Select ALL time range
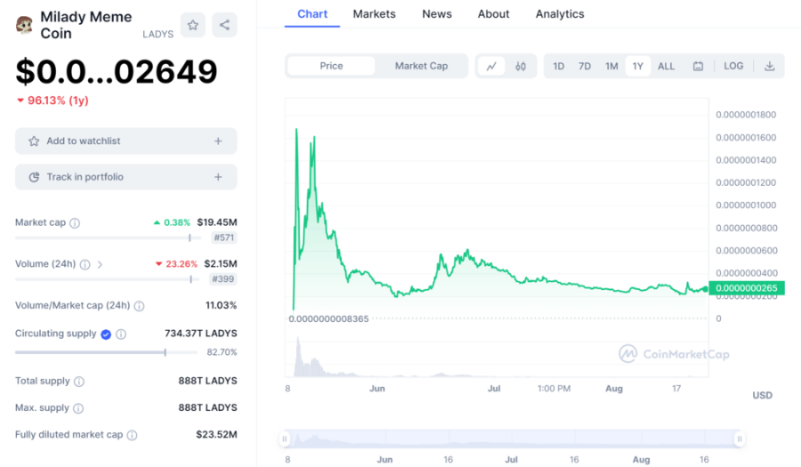801x467 pixels. (x=666, y=67)
